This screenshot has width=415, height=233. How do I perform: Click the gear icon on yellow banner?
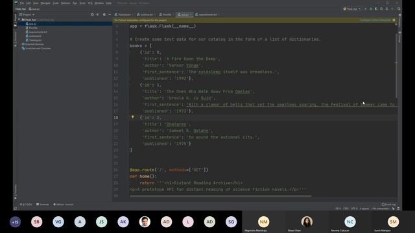tap(394, 20)
